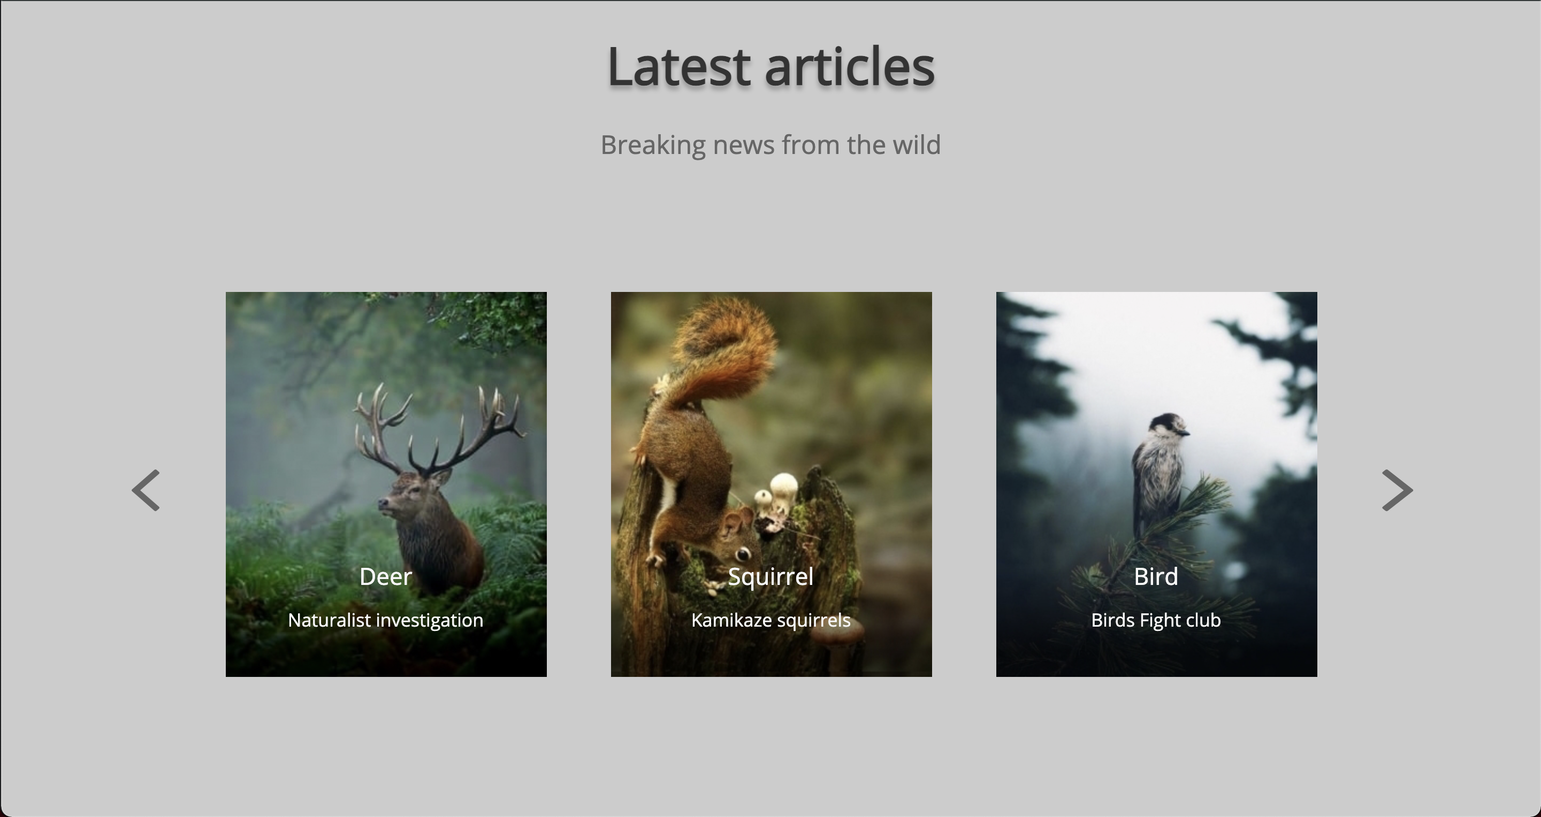
Task: Click the Squirrel title on the middle card
Action: pos(771,576)
